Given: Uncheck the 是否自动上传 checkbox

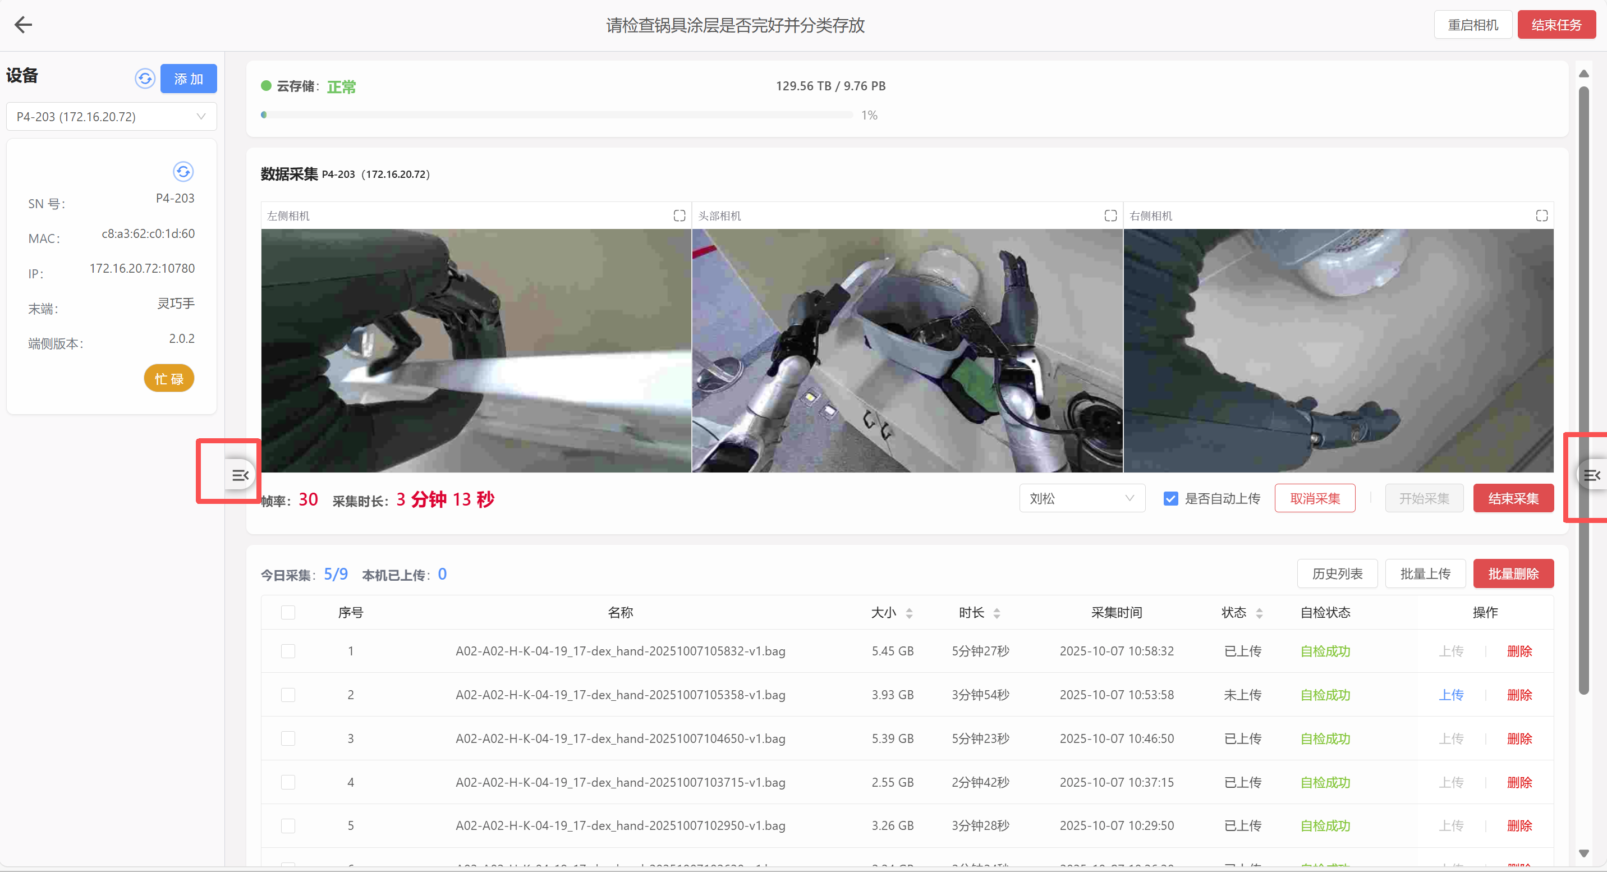Looking at the screenshot, I should click(1170, 498).
